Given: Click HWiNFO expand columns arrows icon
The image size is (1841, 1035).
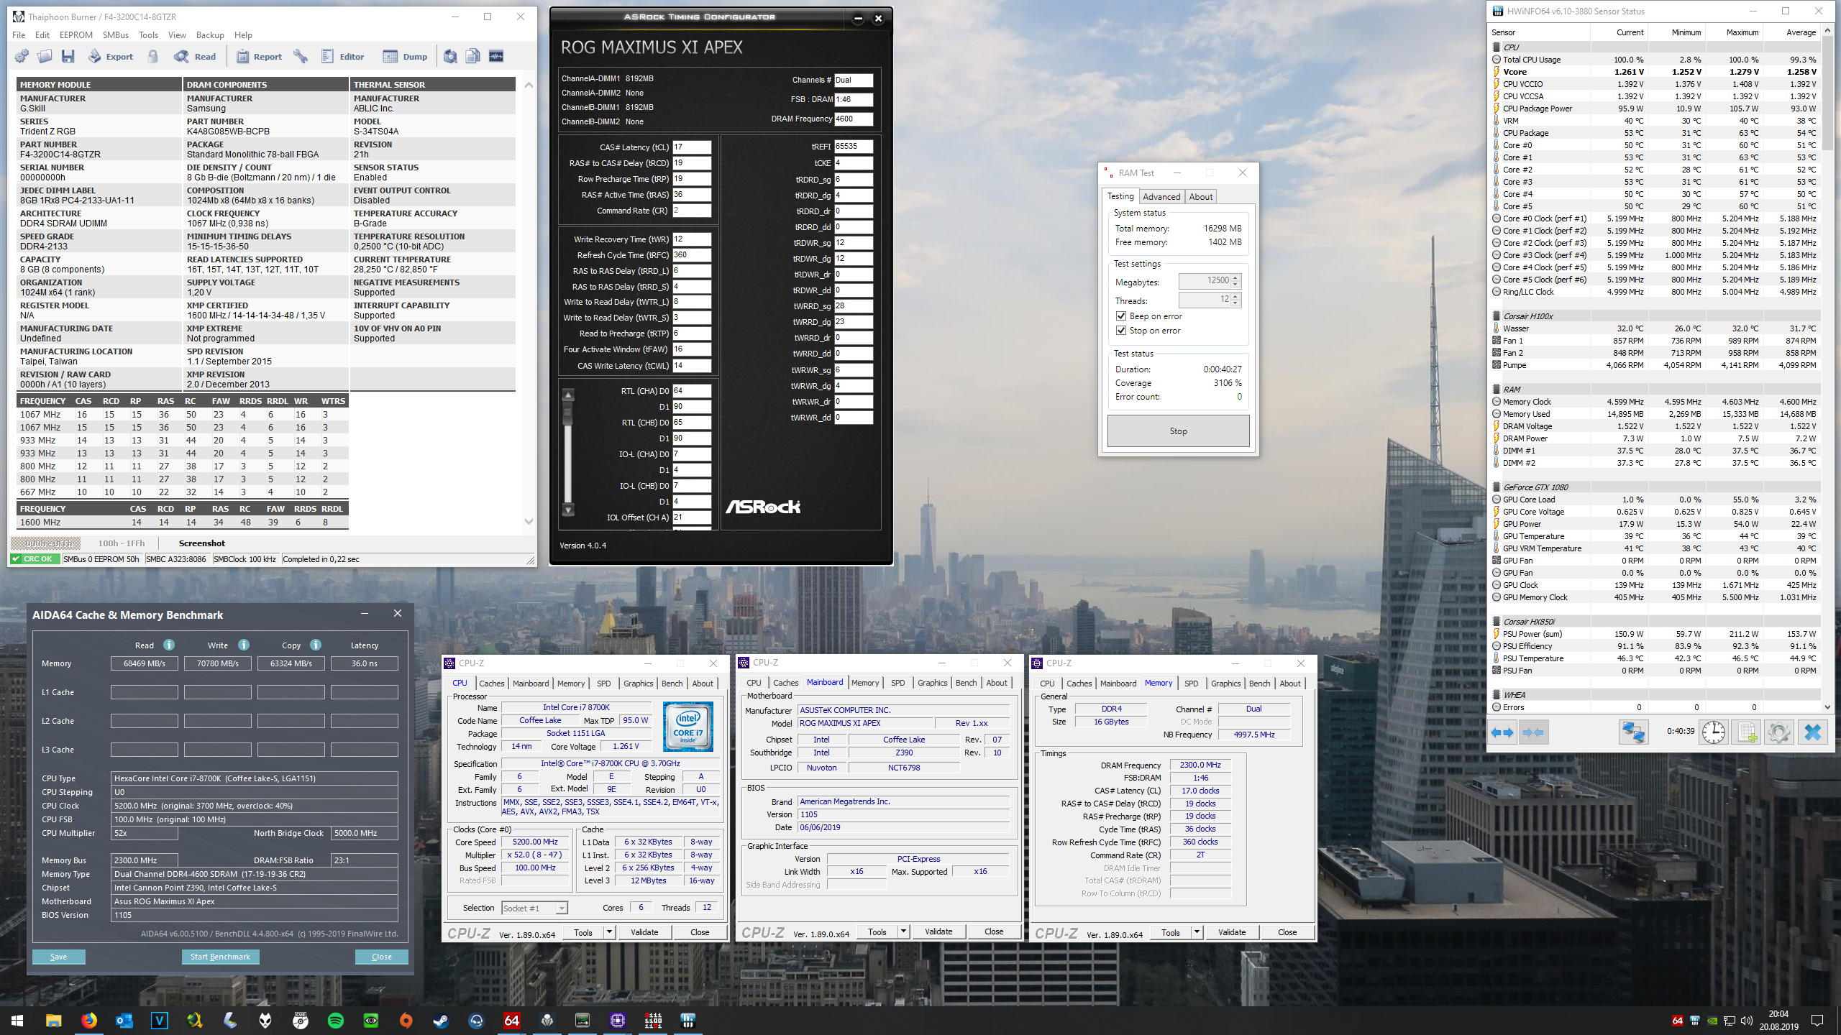Looking at the screenshot, I should point(1502,732).
